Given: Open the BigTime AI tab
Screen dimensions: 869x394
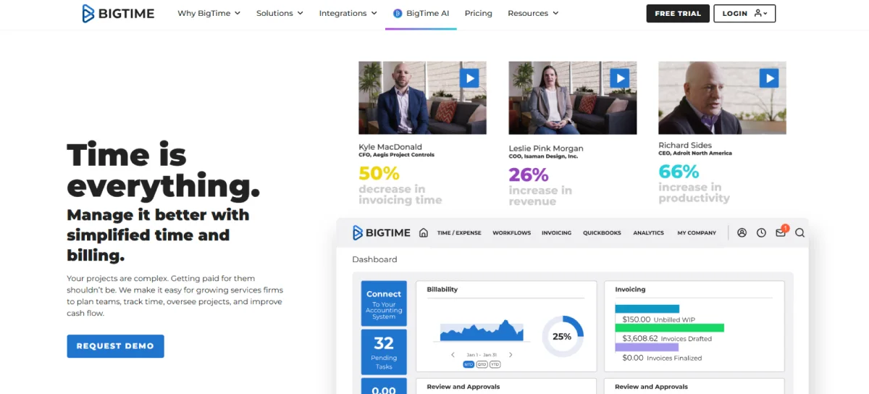Looking at the screenshot, I should pyautogui.click(x=421, y=13).
